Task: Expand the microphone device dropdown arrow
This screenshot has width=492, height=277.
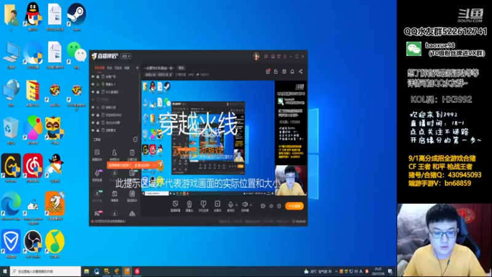Action: (237, 205)
